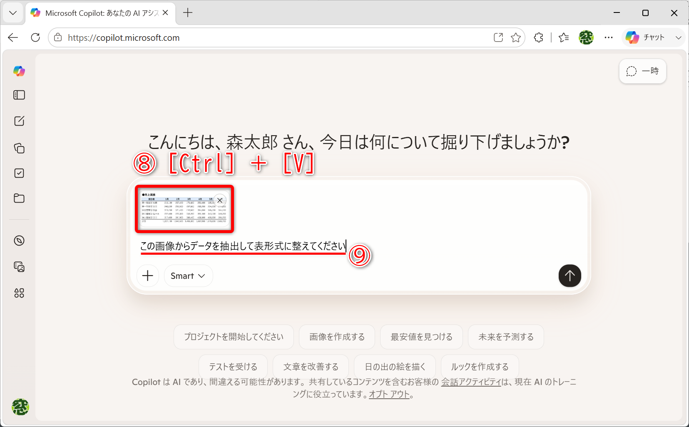Start a new chat with compose icon
This screenshot has width=689, height=427.
coord(19,121)
